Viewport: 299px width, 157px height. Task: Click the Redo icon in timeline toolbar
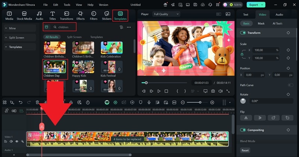pos(29,102)
